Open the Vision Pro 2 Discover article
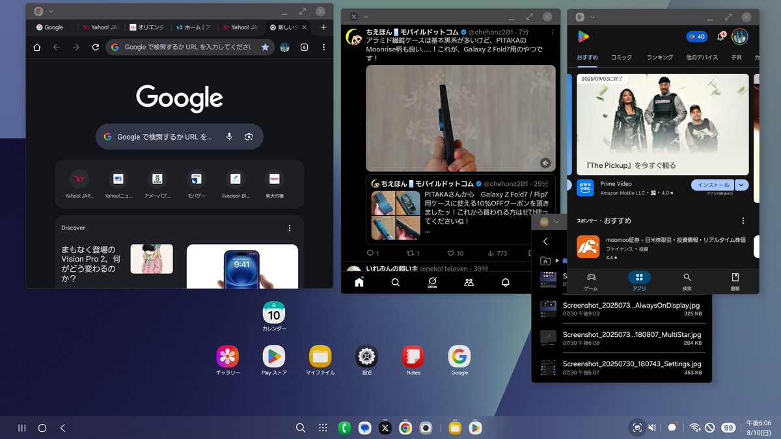The height and width of the screenshot is (439, 781). coord(117,263)
